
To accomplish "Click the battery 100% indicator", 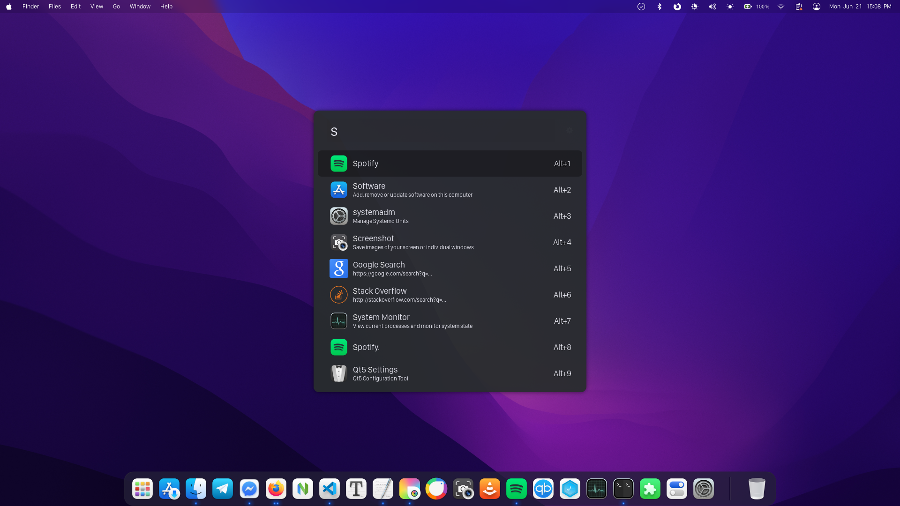I will pos(757,7).
